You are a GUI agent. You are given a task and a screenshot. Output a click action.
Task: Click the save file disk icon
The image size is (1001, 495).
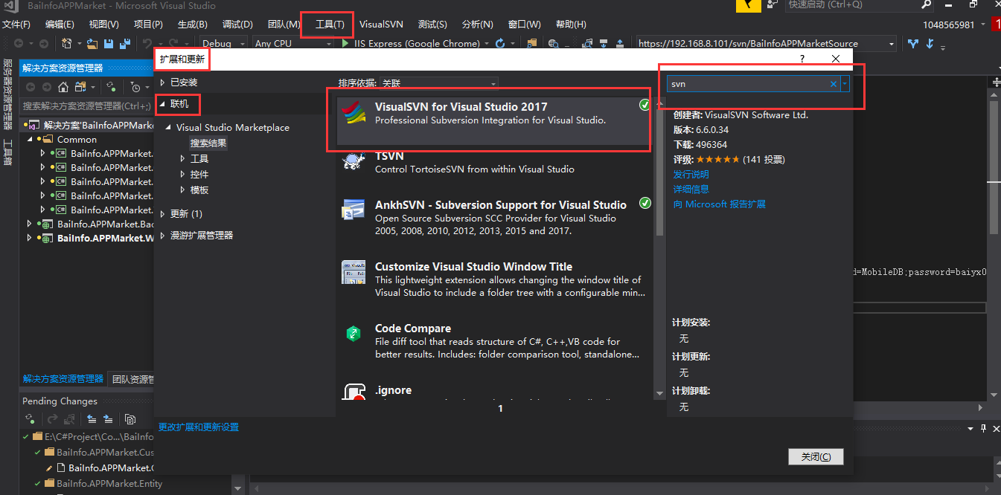coord(109,44)
